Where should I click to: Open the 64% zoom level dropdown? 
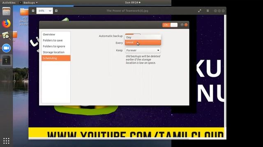pos(45,11)
